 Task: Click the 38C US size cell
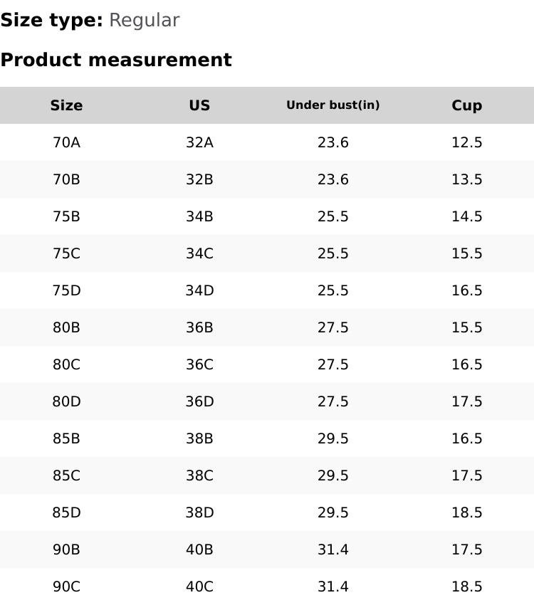(199, 475)
